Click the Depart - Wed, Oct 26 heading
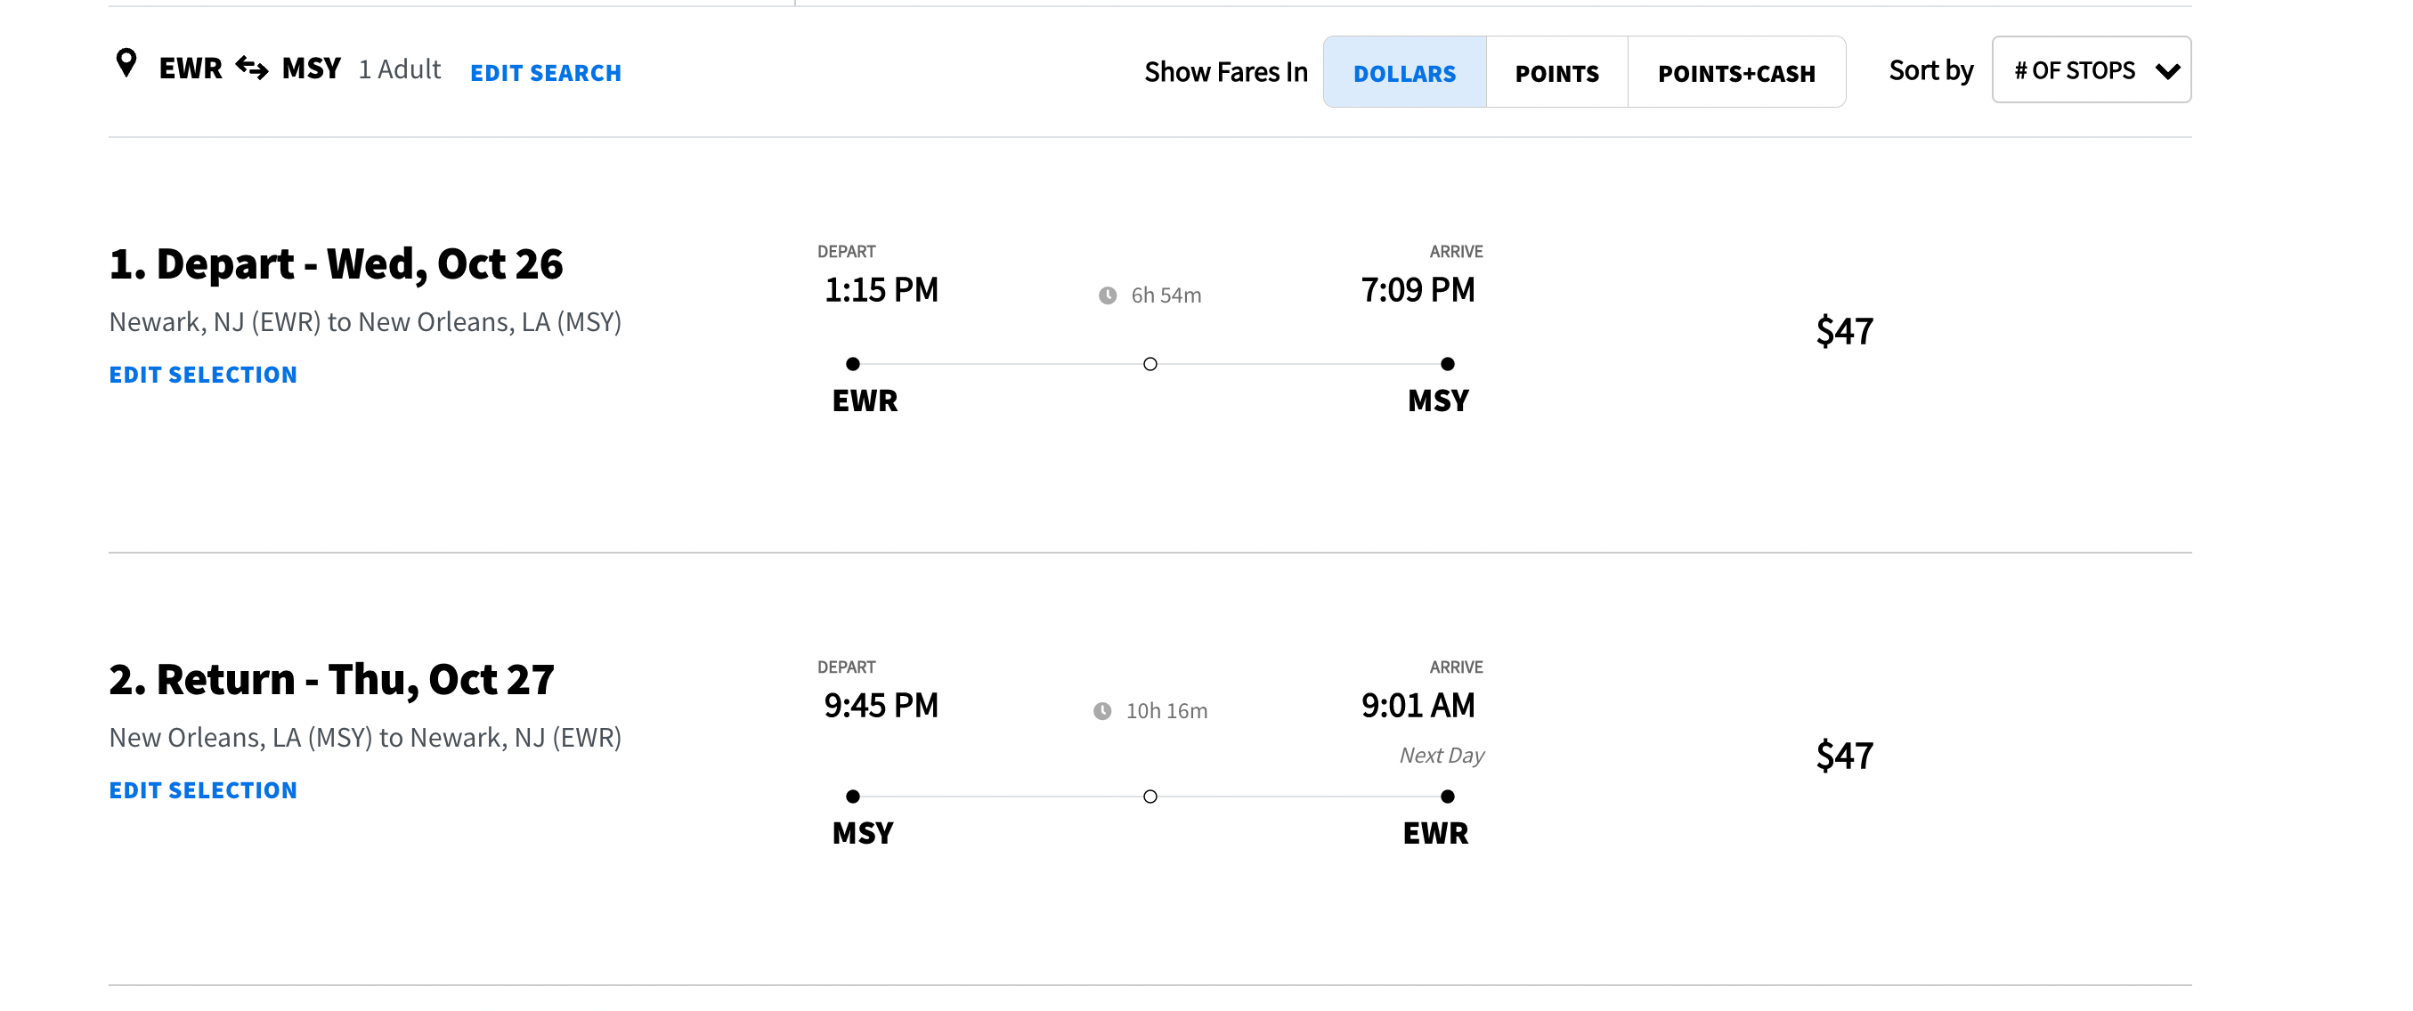The image size is (2413, 1011). [337, 264]
